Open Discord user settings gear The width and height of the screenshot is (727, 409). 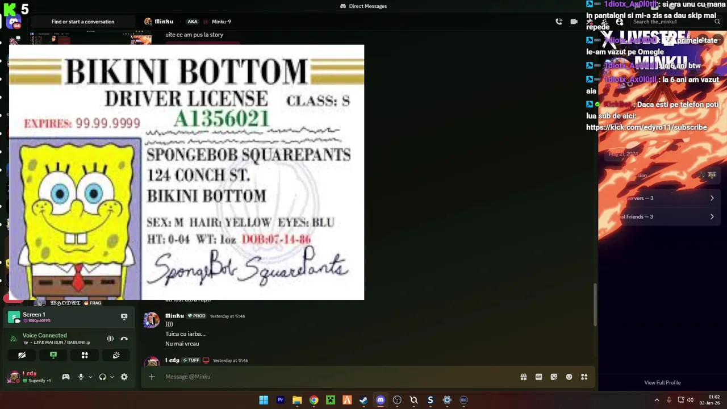[124, 377]
